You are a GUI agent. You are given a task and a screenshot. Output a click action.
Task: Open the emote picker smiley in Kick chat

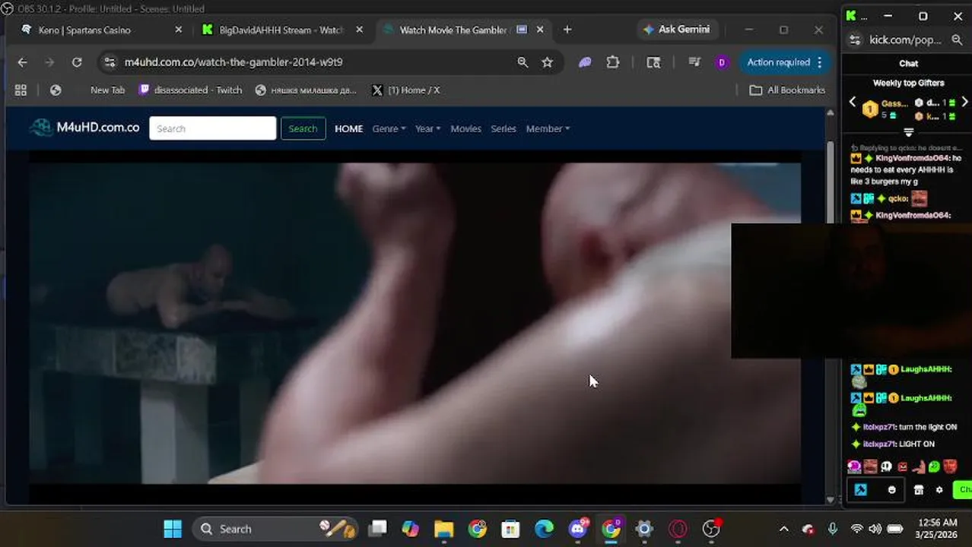pos(892,490)
